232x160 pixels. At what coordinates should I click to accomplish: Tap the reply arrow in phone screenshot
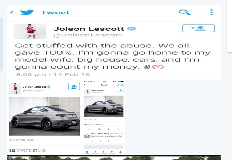pyautogui.click(x=89, y=129)
